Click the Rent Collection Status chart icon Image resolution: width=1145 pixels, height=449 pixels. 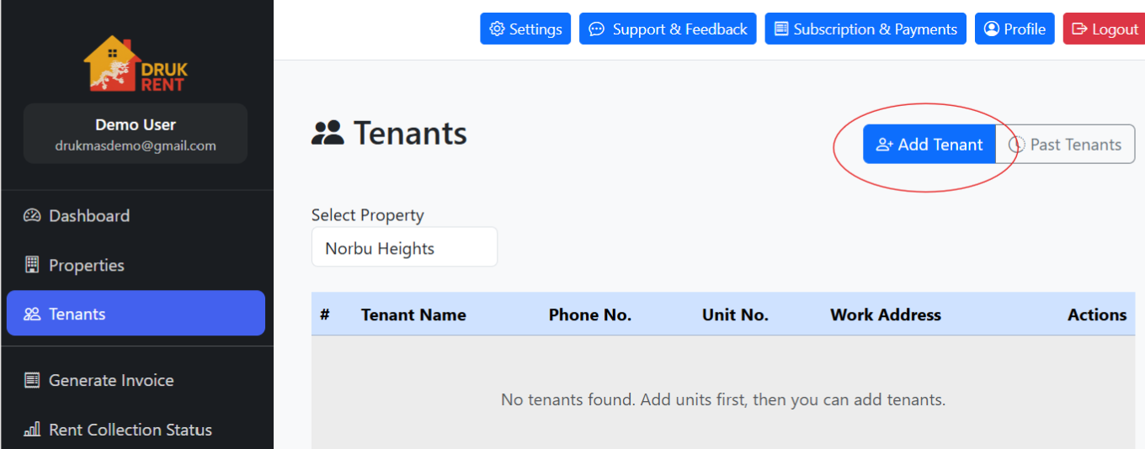[x=32, y=430]
